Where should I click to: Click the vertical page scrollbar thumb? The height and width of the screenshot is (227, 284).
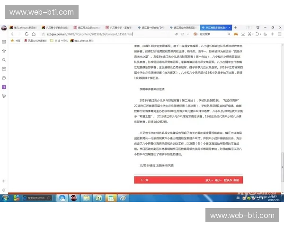click(x=283, y=167)
